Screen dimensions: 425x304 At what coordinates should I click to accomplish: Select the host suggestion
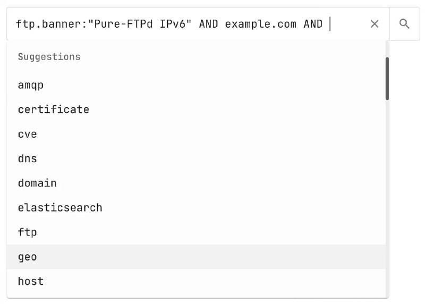pyautogui.click(x=196, y=282)
